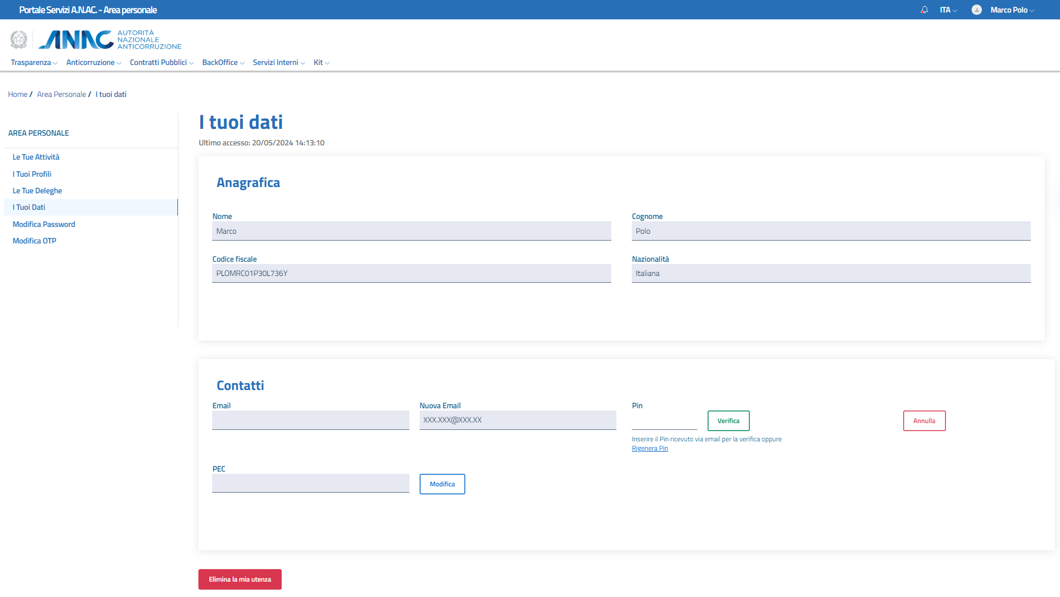
Task: Open the Contratti Pubblici menu
Action: (x=161, y=63)
